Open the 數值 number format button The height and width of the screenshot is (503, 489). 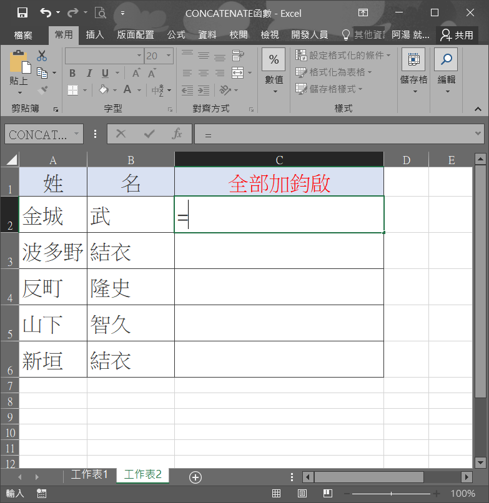[274, 72]
